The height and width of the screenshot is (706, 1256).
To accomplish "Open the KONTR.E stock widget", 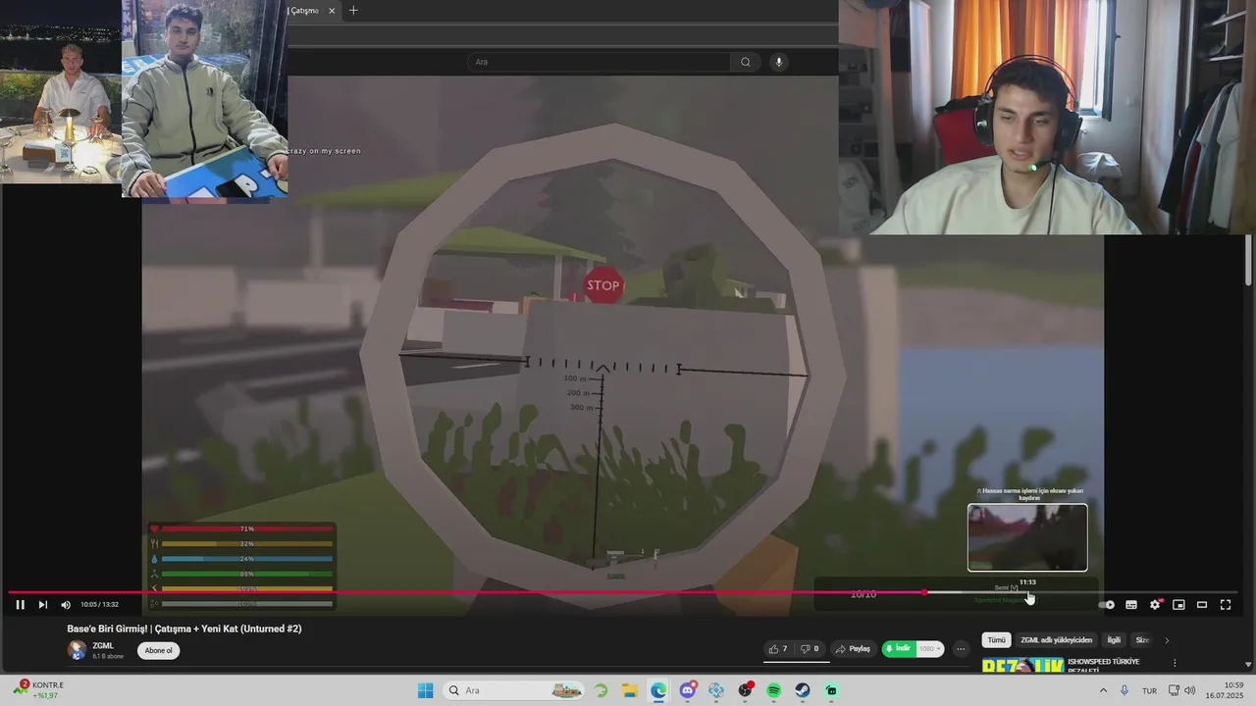I will point(39,689).
